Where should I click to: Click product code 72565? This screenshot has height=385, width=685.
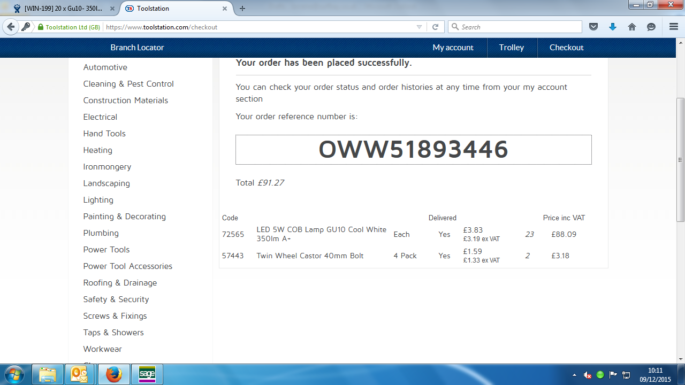233,234
